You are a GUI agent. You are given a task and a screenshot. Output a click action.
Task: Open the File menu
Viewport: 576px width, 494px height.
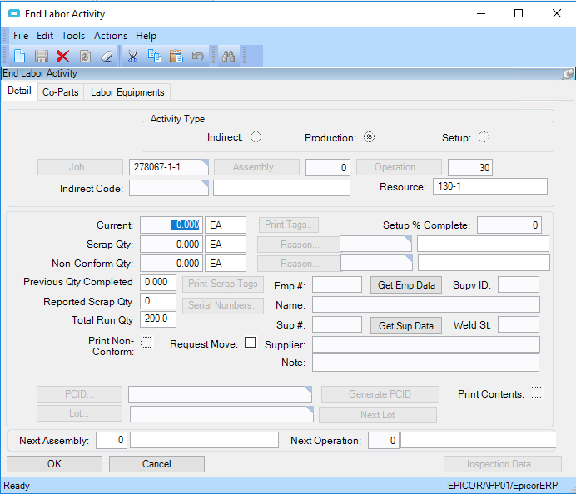click(x=21, y=36)
